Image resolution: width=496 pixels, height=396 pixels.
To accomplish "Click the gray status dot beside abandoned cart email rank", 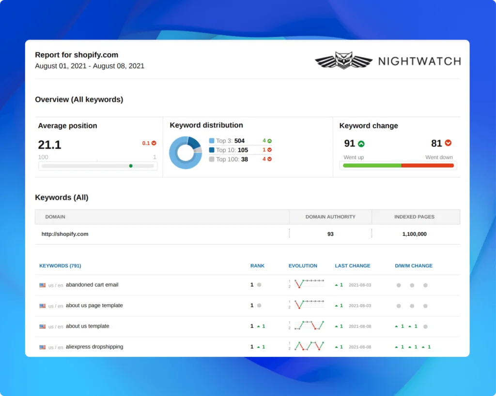I will [259, 285].
